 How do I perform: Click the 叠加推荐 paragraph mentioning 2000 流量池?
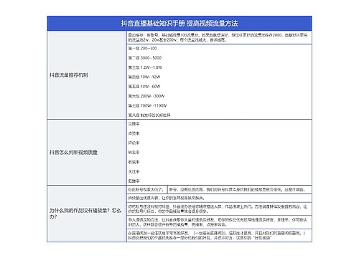(x=219, y=37)
